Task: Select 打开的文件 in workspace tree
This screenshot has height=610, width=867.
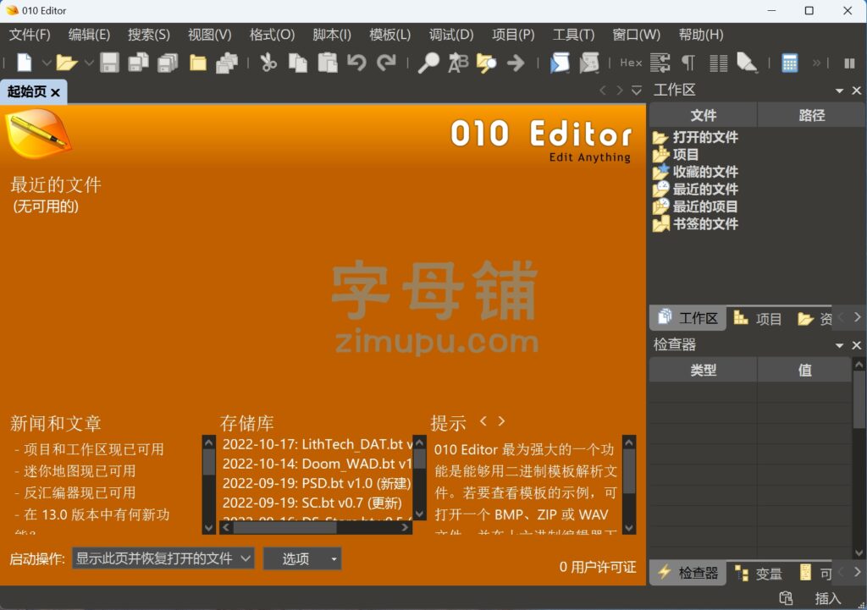Action: 705,137
